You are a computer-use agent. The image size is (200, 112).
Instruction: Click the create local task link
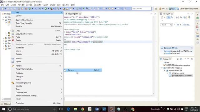pyautogui.click(x=168, y=53)
